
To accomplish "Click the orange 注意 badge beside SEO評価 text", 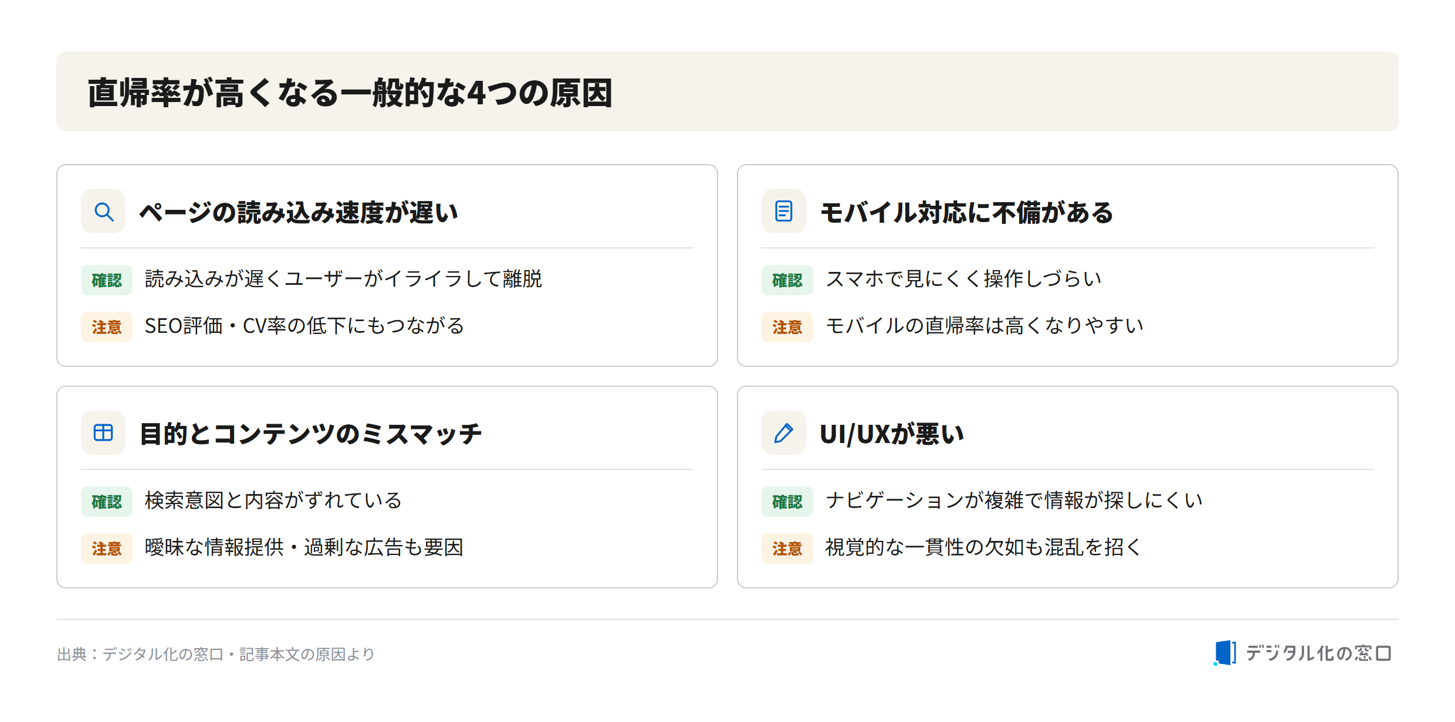I will [107, 327].
